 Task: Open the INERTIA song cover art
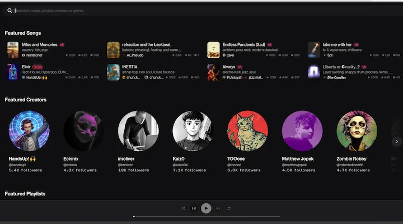pyautogui.click(x=113, y=72)
